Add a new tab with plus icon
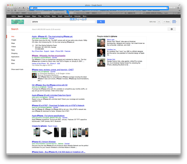 pos(175,13)
